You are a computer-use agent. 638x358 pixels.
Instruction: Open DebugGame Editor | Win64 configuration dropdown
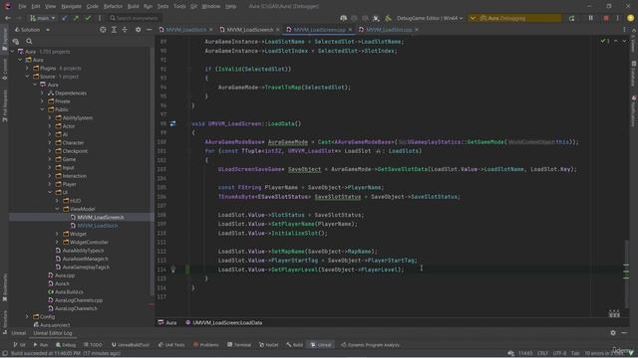[x=430, y=18]
